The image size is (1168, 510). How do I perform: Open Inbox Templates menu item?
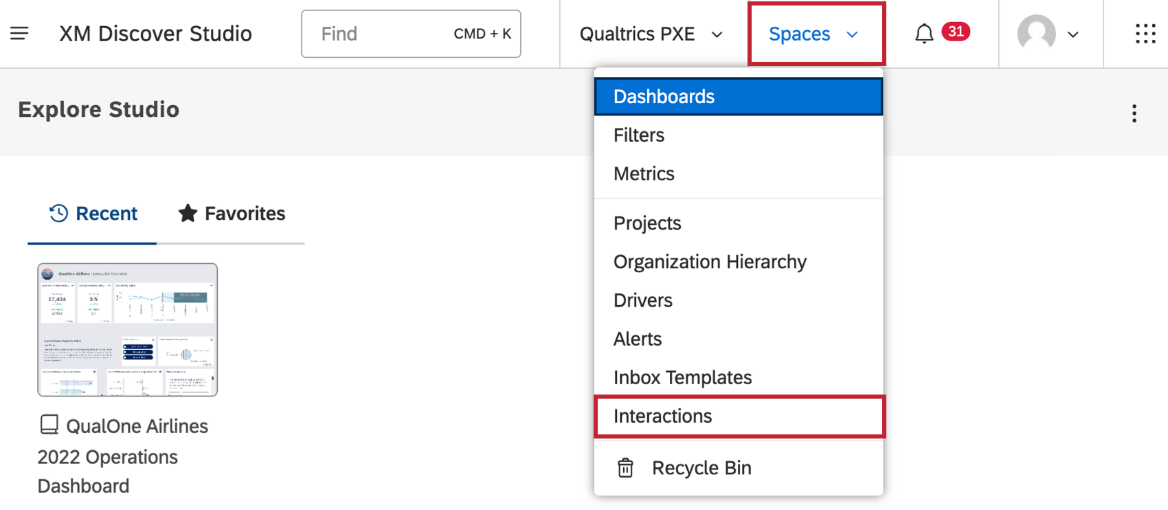coord(682,377)
